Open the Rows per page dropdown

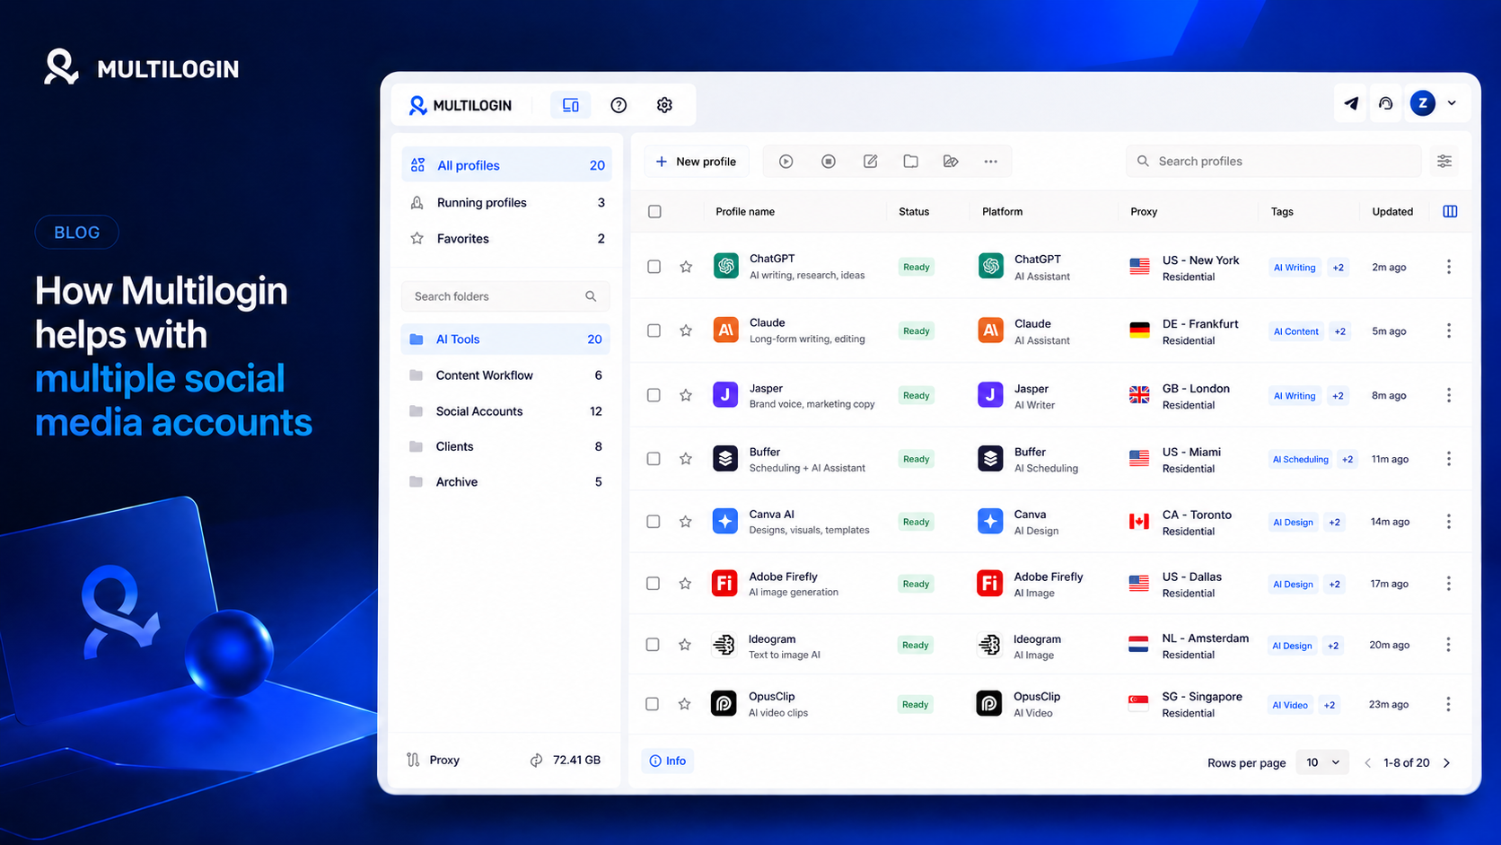pos(1322,762)
